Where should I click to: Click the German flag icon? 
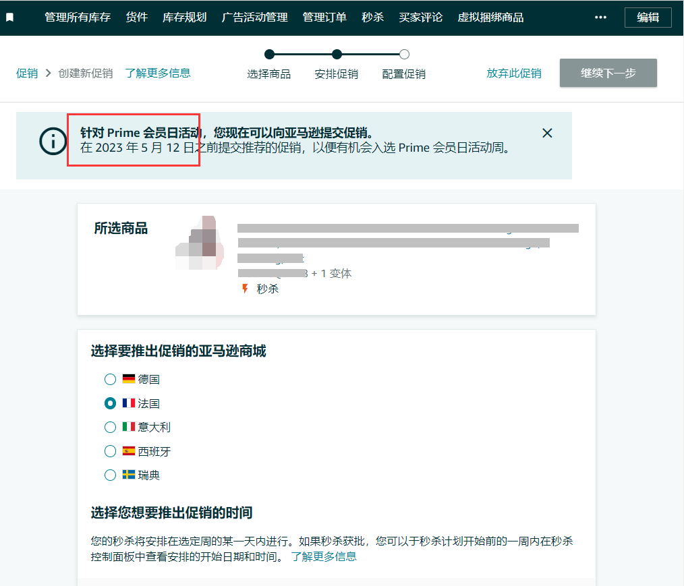click(129, 379)
